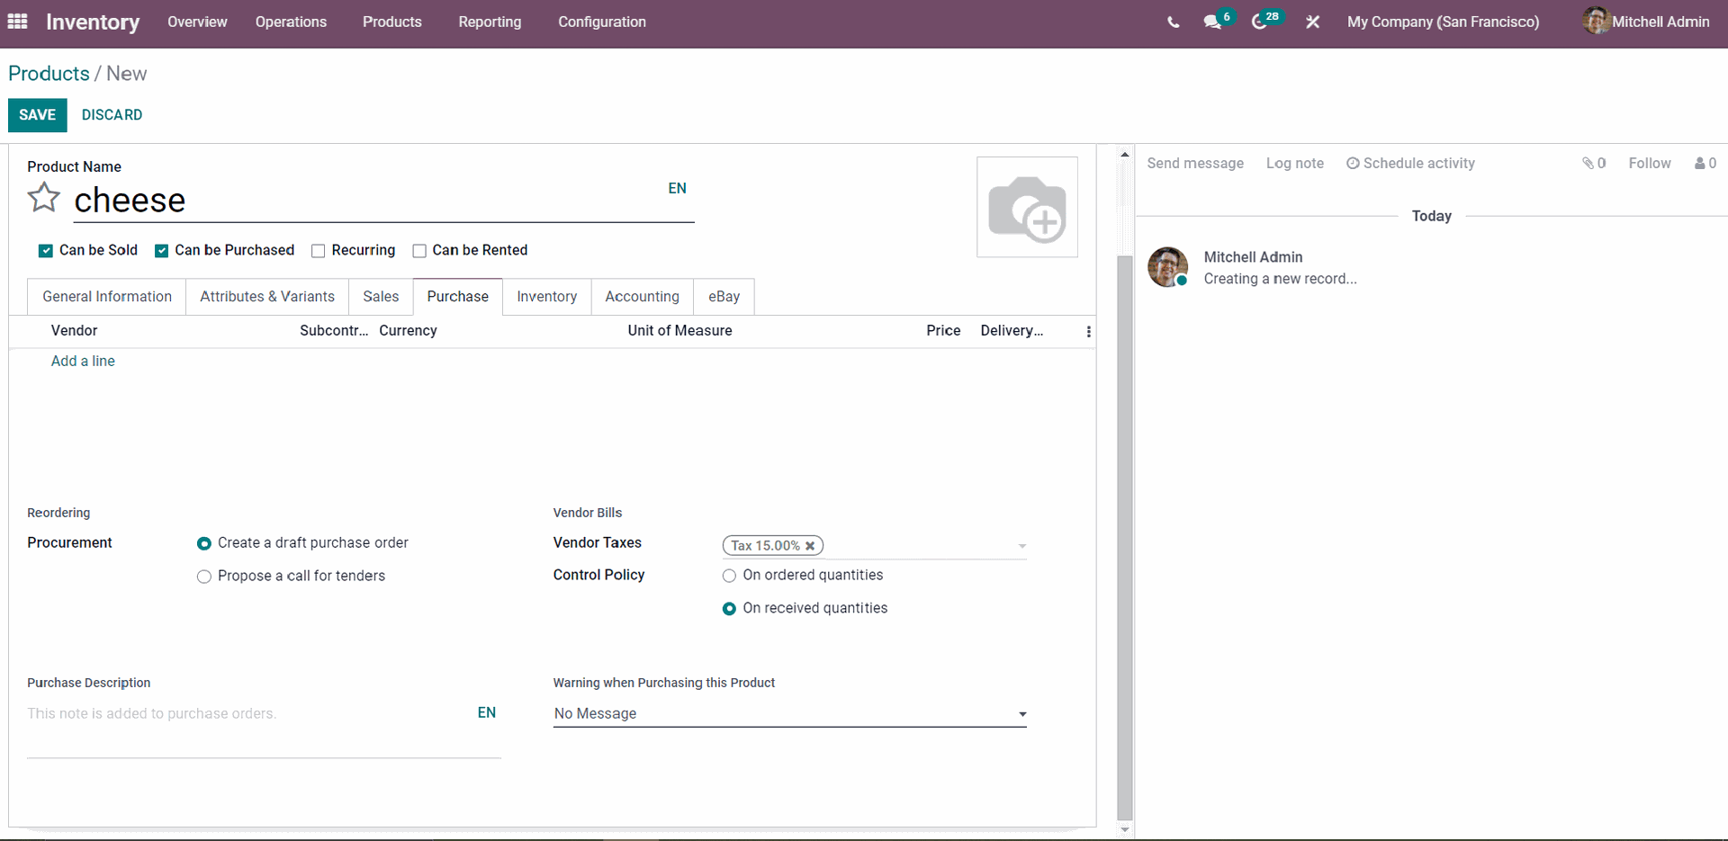This screenshot has height=841, width=1728.
Task: Expand the Vendor Taxes dropdown arrow
Action: (x=1021, y=546)
